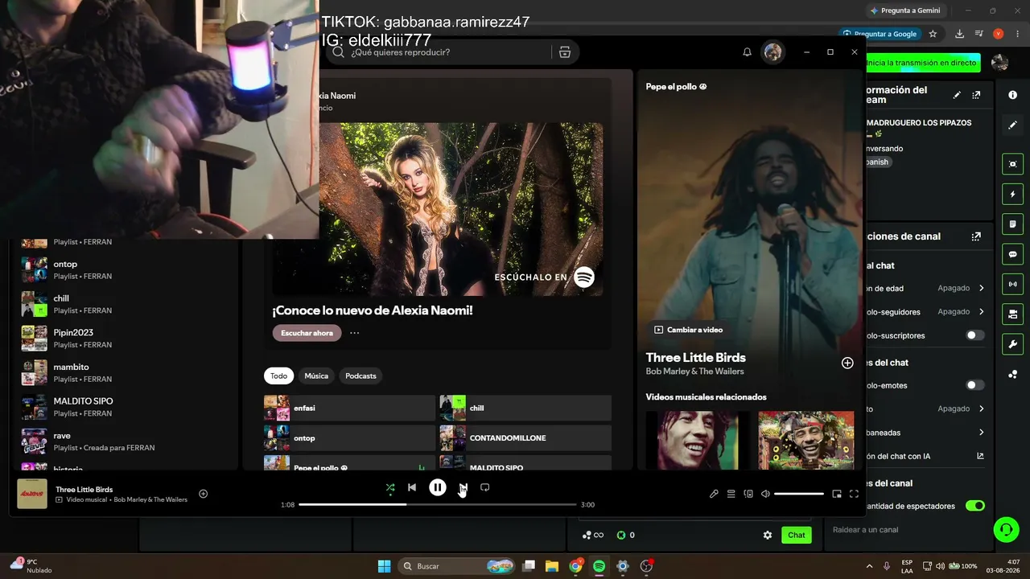1030x579 pixels.
Task: Open Spotify notifications bell
Action: pyautogui.click(x=747, y=52)
